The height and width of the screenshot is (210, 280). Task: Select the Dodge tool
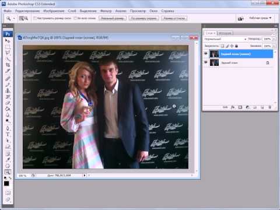coord(8,121)
